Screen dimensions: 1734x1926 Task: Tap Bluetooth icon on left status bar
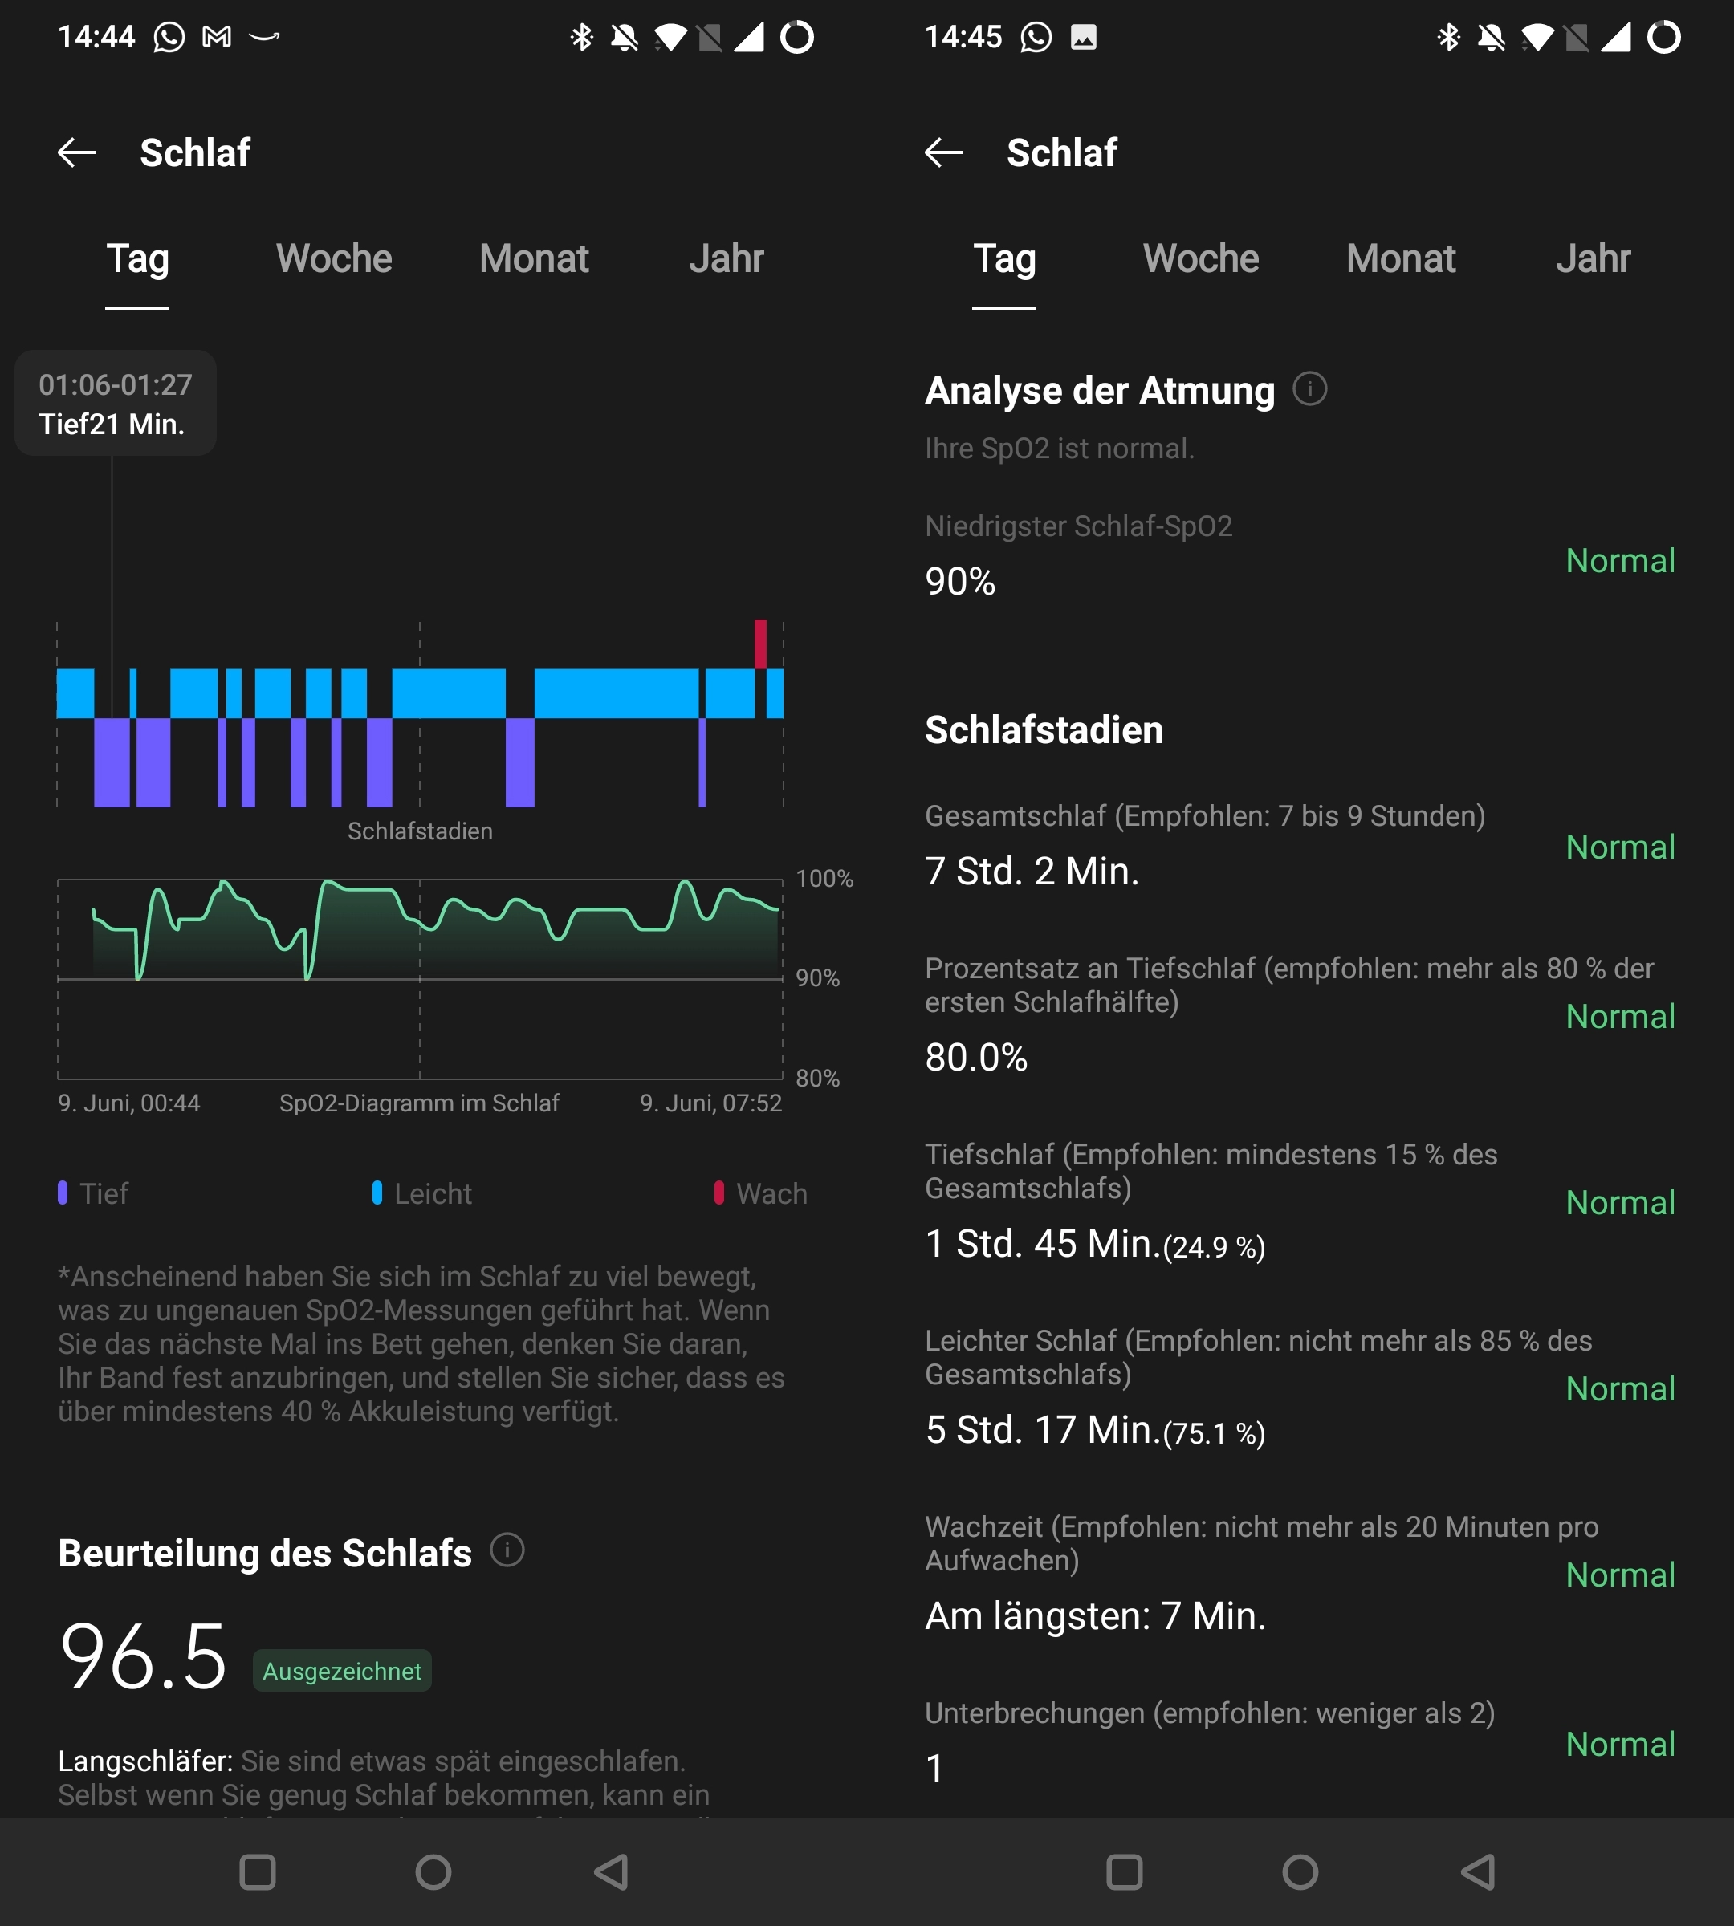[x=581, y=37]
